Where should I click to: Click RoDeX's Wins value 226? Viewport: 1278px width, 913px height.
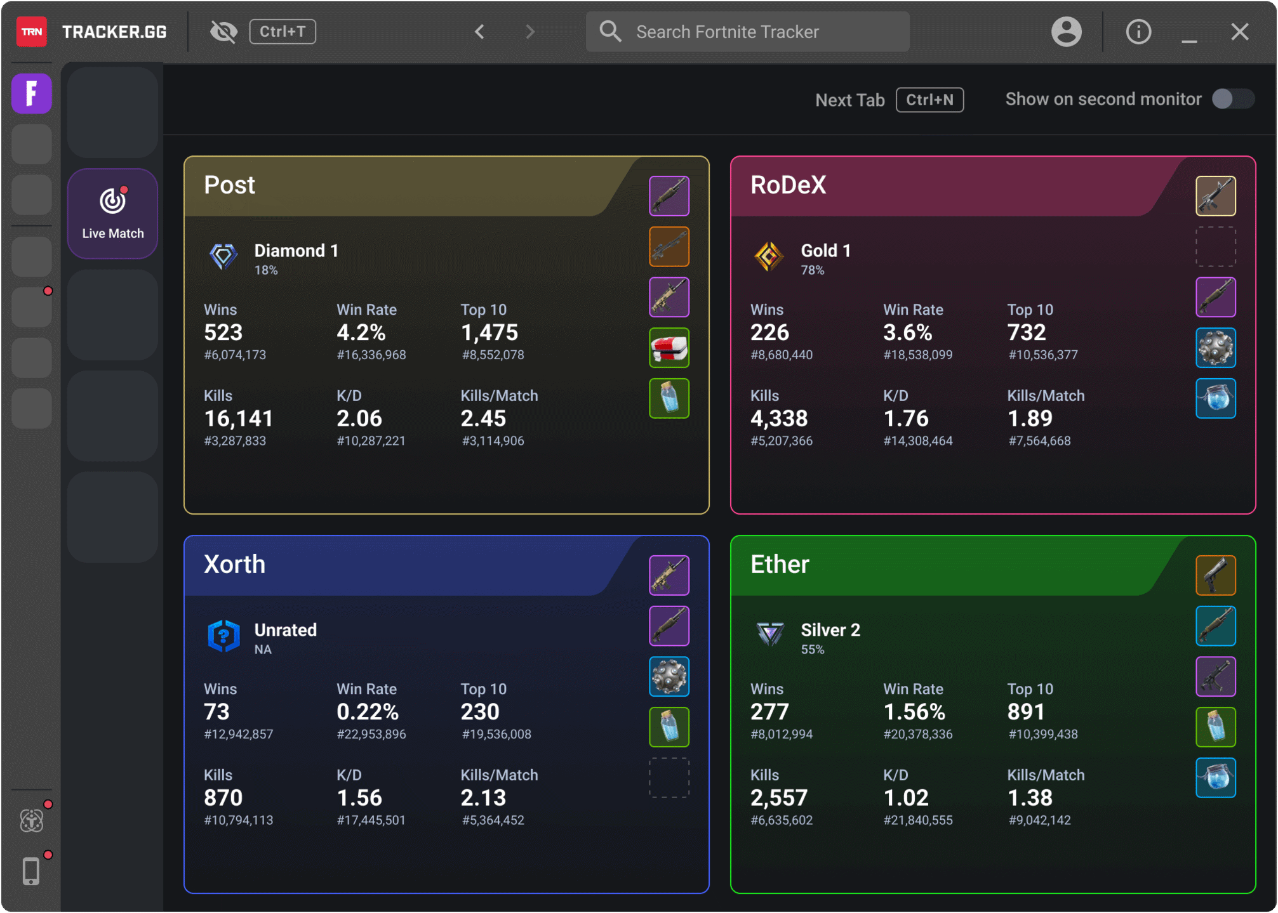[x=769, y=332]
